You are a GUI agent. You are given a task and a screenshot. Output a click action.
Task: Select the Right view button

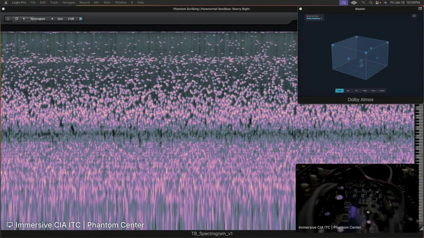tap(365, 91)
